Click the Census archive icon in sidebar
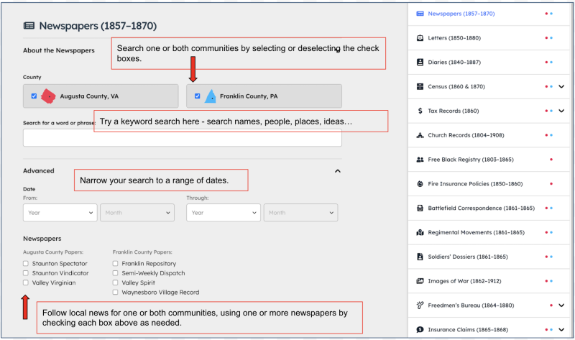 coord(420,86)
